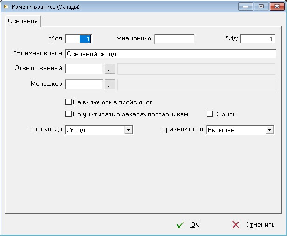Open the Признак опта dropdown list
This screenshot has width=287, height=236.
(x=269, y=131)
